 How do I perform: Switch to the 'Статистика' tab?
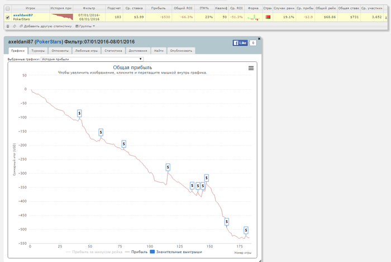[x=113, y=51]
